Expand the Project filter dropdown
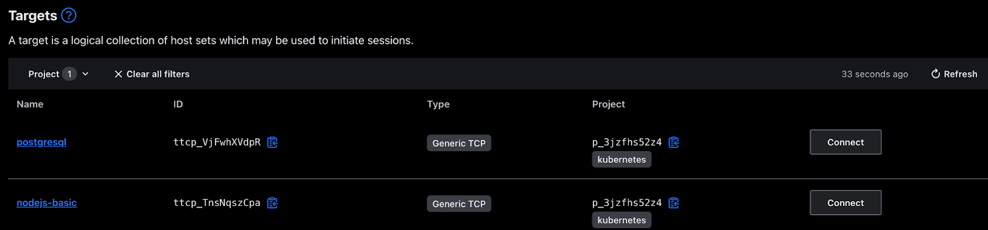Image resolution: width=988 pixels, height=230 pixels. click(59, 74)
